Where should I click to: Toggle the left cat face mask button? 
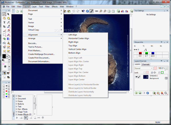(x=4, y=73)
